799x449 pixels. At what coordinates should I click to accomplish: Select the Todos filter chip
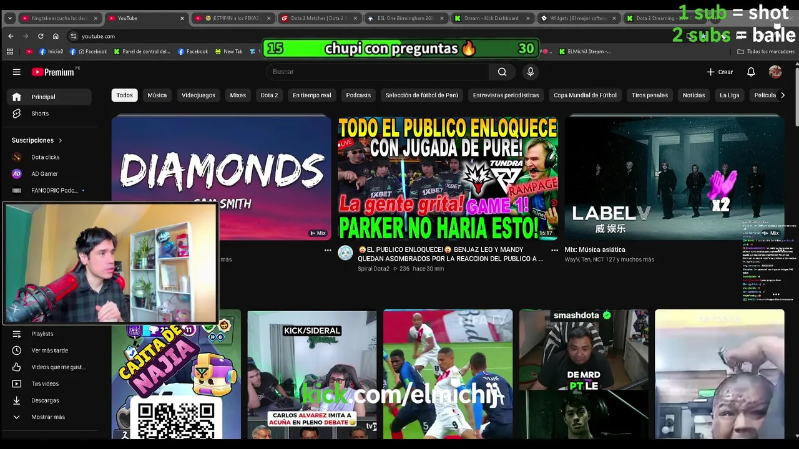[x=124, y=95]
